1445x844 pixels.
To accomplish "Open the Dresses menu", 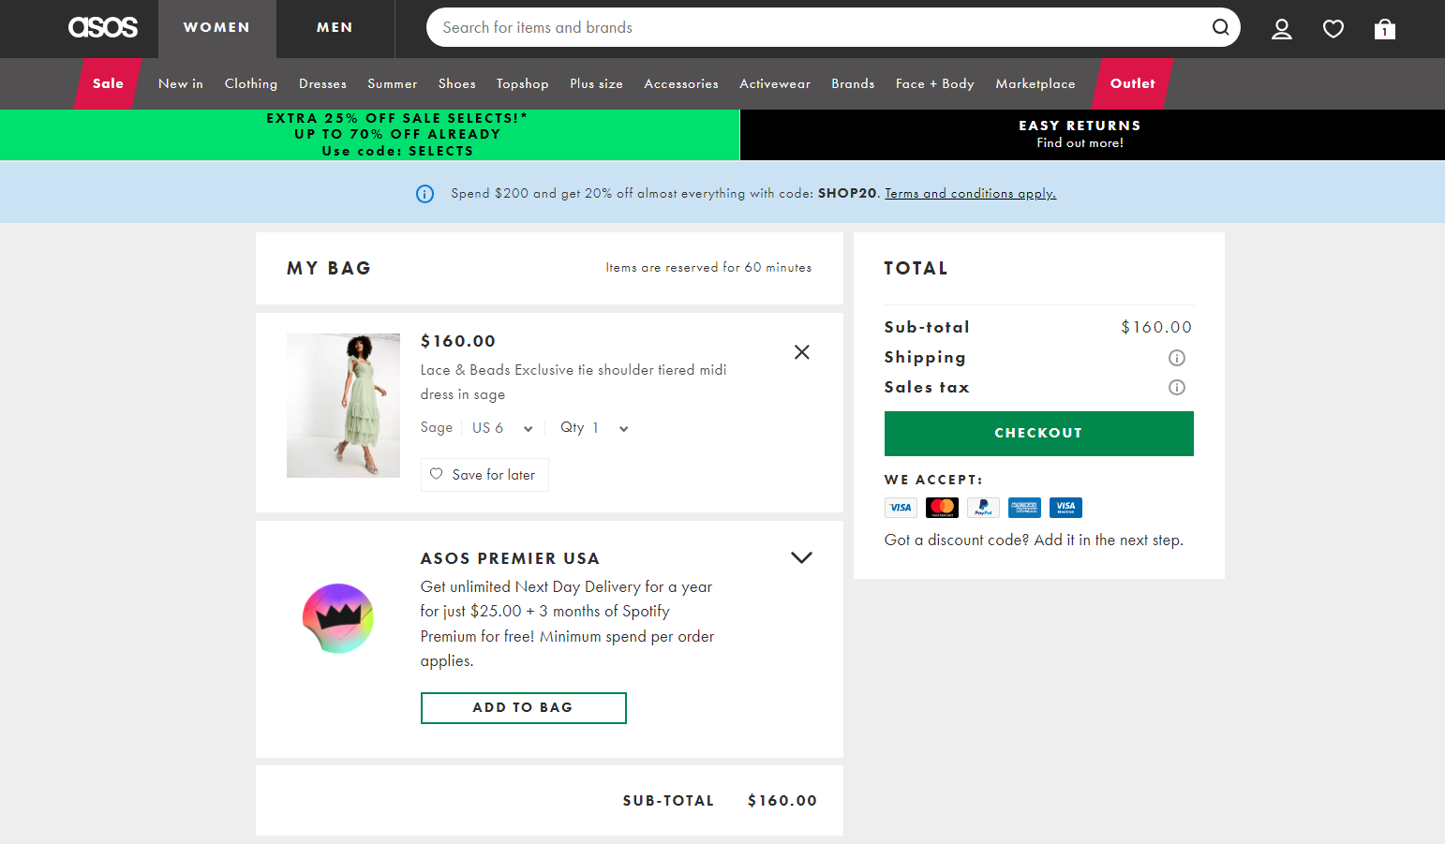I will pos(322,83).
